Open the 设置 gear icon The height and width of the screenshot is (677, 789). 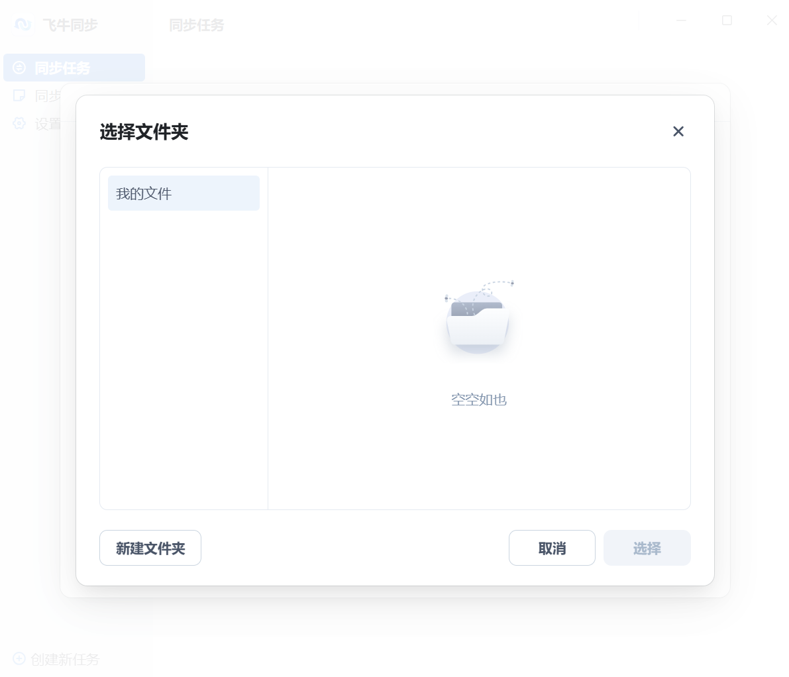19,124
